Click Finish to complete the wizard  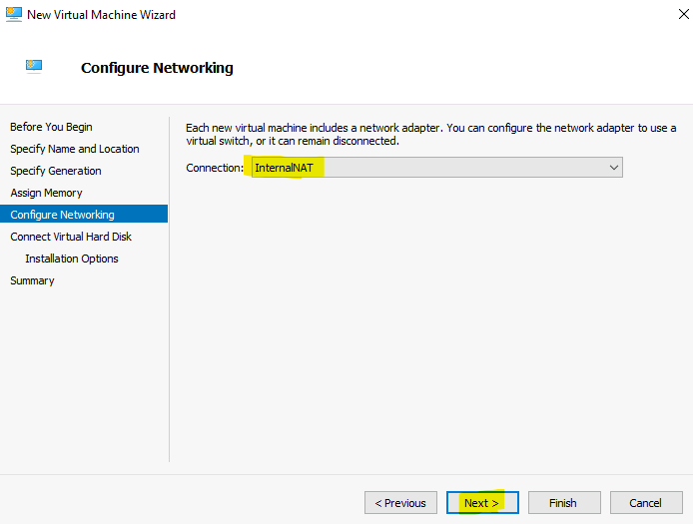point(564,503)
